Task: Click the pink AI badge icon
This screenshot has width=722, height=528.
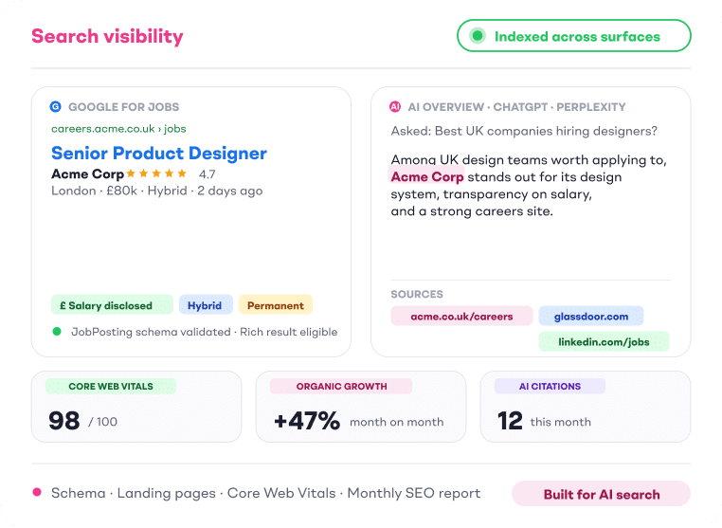Action: tap(395, 107)
